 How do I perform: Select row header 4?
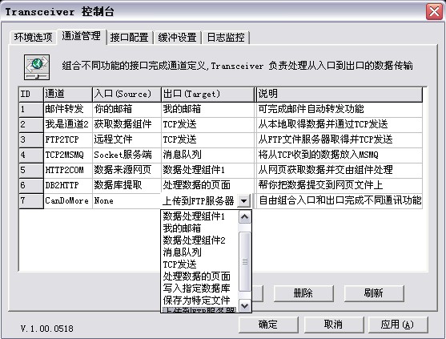pyautogui.click(x=31, y=155)
